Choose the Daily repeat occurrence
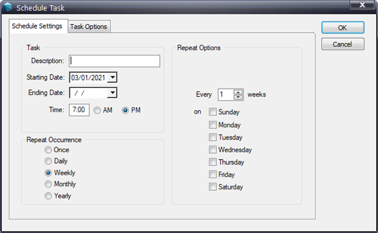The height and width of the screenshot is (233, 378). [x=48, y=161]
